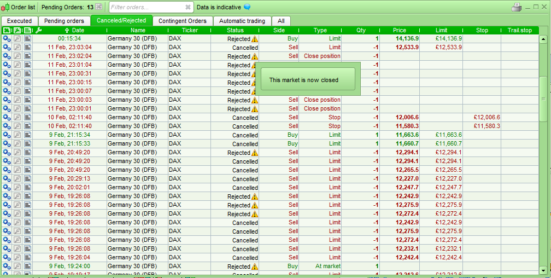Dismiss the This market is now closed message
This screenshot has height=278, width=551.
308,79
